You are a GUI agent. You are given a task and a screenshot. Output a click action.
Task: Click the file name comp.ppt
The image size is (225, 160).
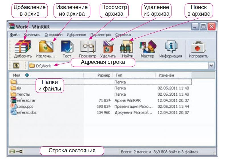pos(25,106)
